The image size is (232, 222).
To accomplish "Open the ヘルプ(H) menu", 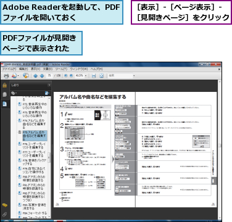I will pos(97,69).
